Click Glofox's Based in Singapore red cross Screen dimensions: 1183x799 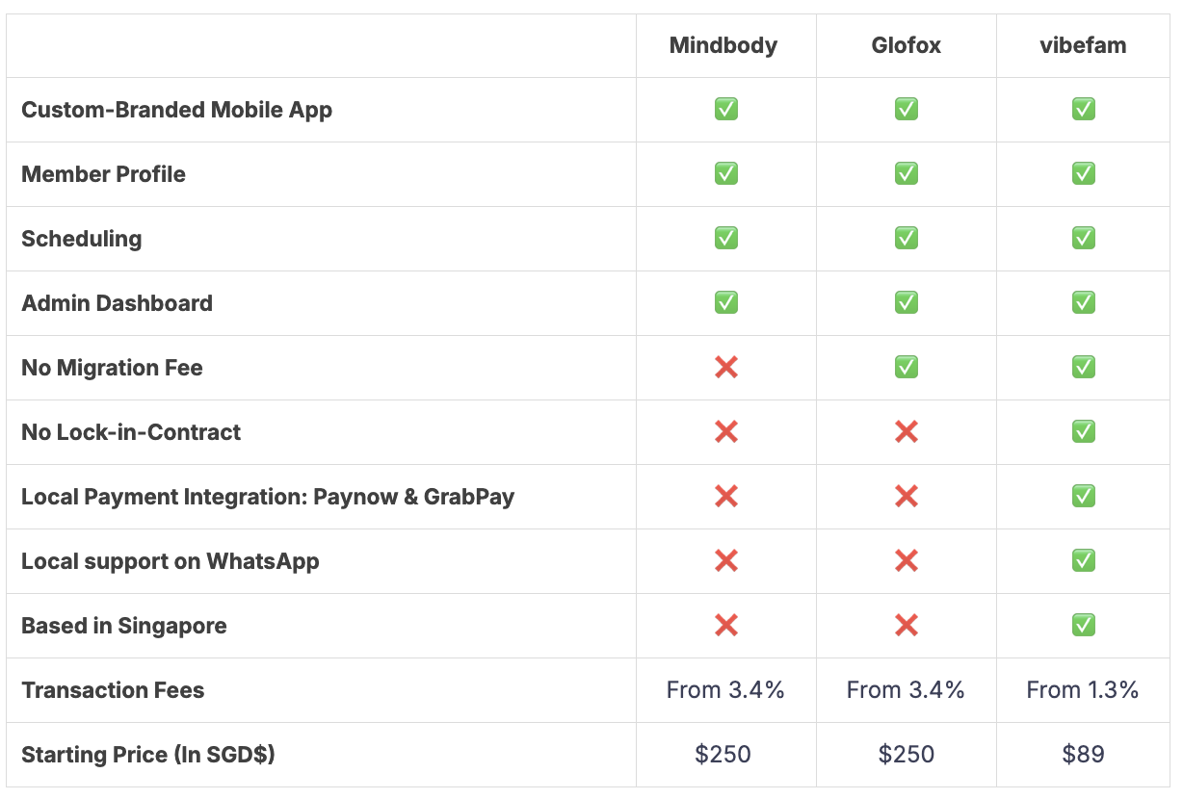906,626
